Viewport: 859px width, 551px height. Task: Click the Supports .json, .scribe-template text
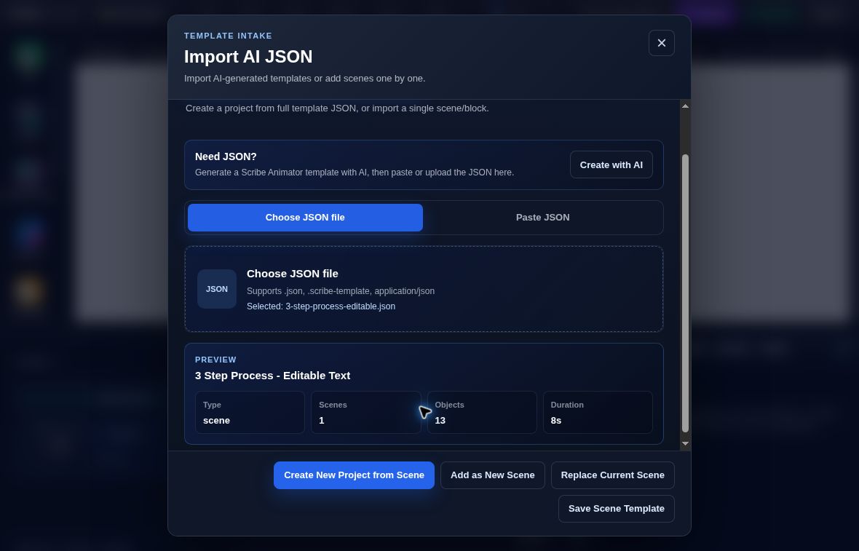click(341, 291)
